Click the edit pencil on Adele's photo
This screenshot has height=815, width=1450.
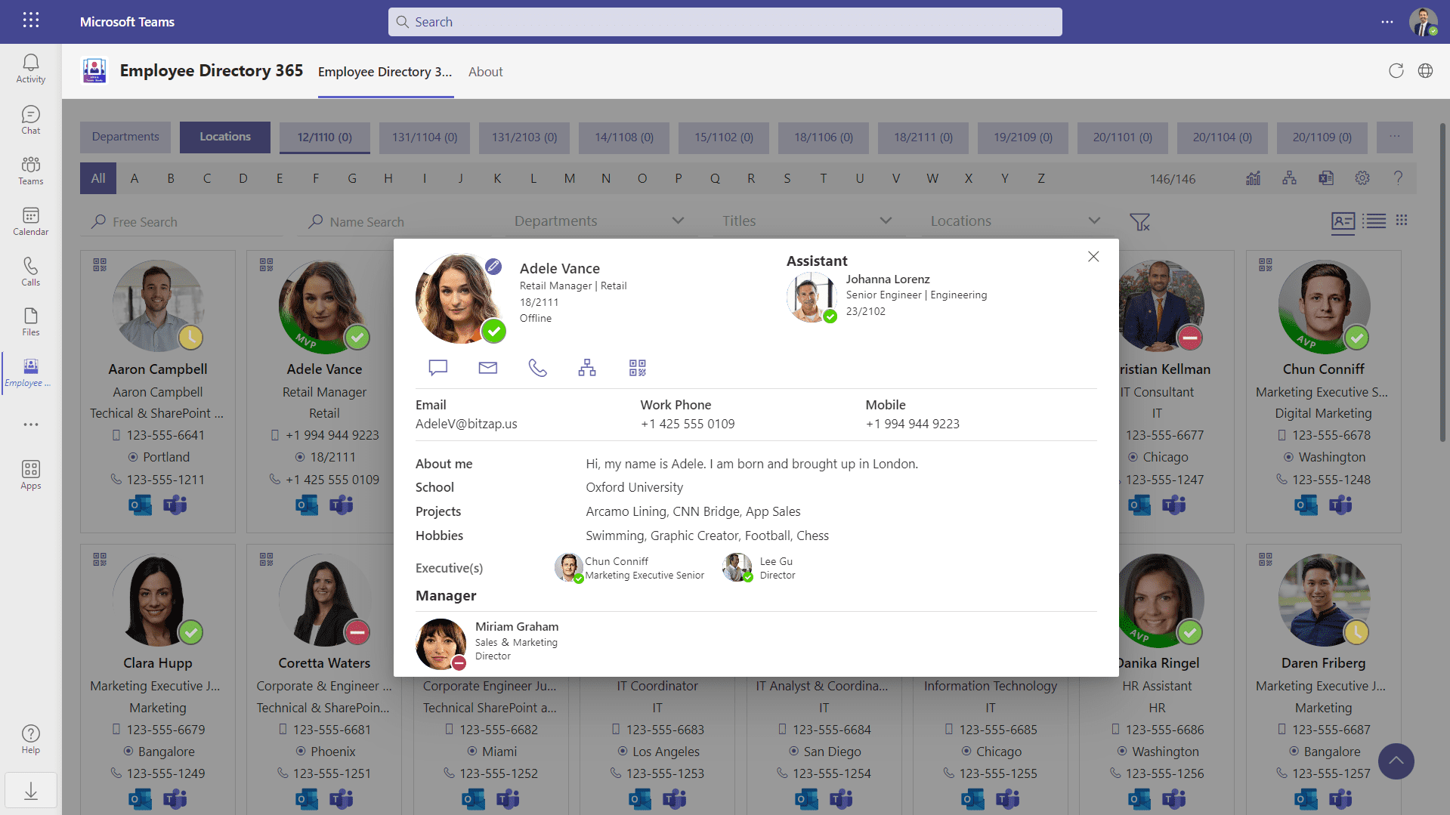coord(493,266)
